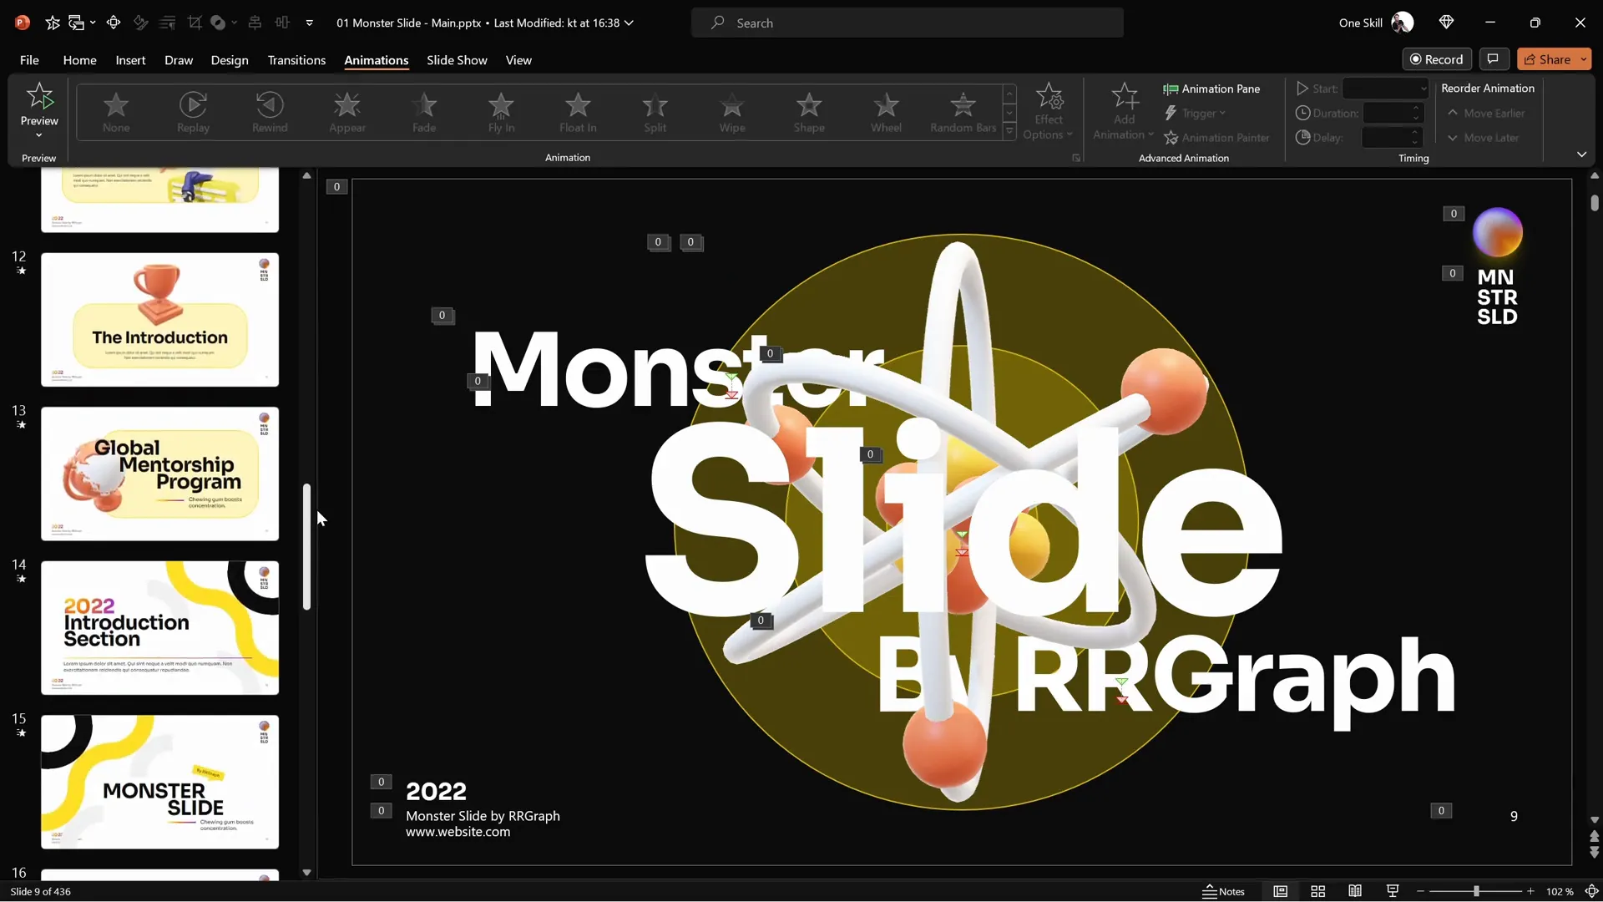This screenshot has width=1603, height=902.
Task: Click the zoom in plus button
Action: [x=1530, y=892]
